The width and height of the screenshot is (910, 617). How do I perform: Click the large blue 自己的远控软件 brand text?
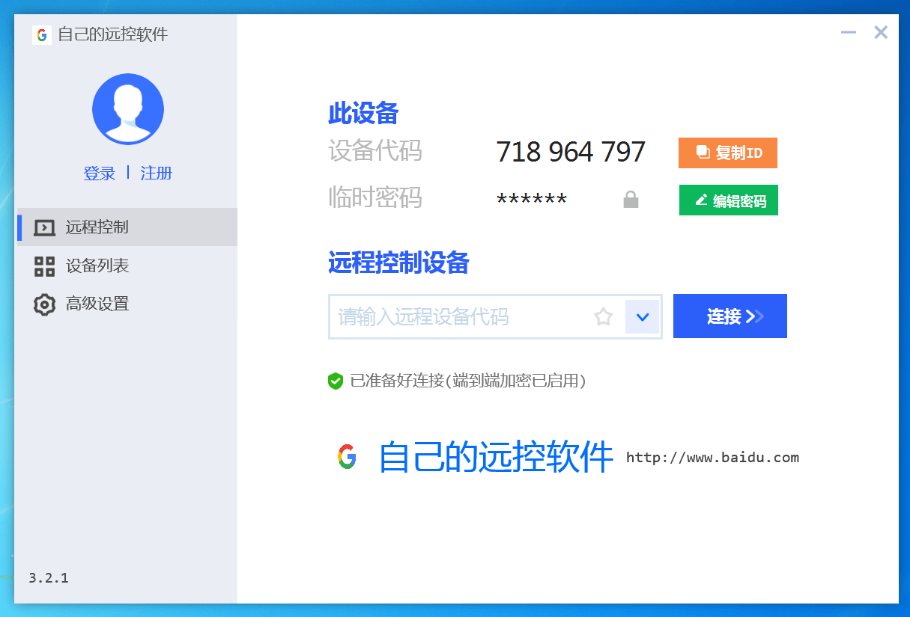pyautogui.click(x=496, y=457)
